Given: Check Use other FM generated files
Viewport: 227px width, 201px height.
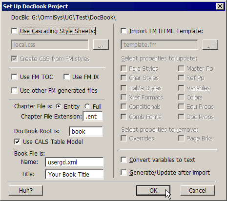Looking at the screenshot, I should 14,91.
